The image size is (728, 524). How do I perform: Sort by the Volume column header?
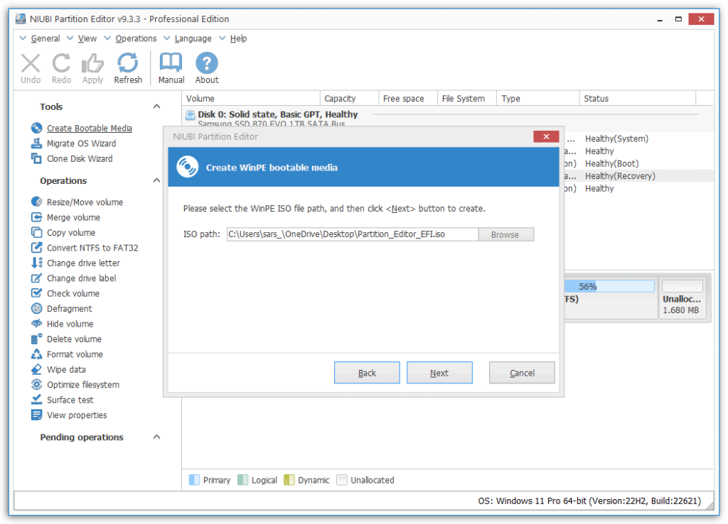click(251, 98)
